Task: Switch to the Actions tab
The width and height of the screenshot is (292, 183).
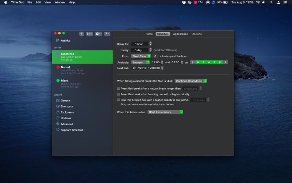Action: [197, 34]
